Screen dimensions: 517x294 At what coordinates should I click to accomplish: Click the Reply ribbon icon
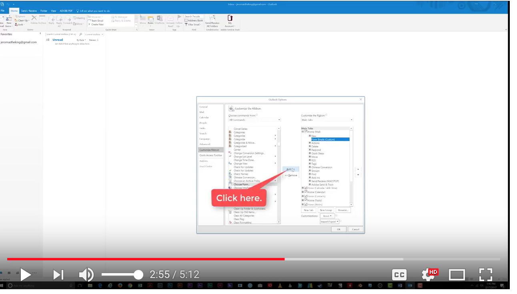[52, 20]
